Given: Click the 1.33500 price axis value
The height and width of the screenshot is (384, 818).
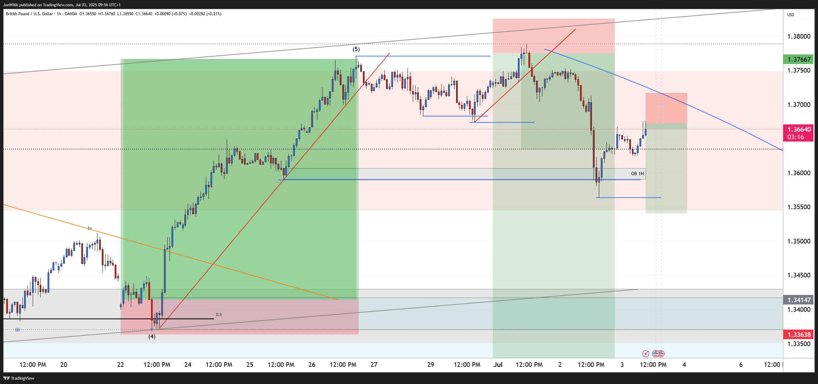Looking at the screenshot, I should (799, 344).
